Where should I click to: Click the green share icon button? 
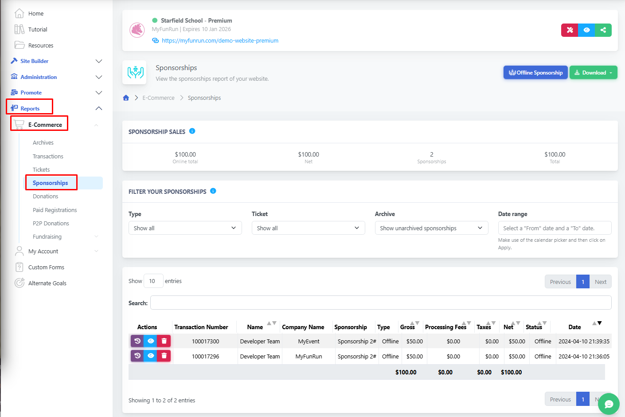click(603, 30)
